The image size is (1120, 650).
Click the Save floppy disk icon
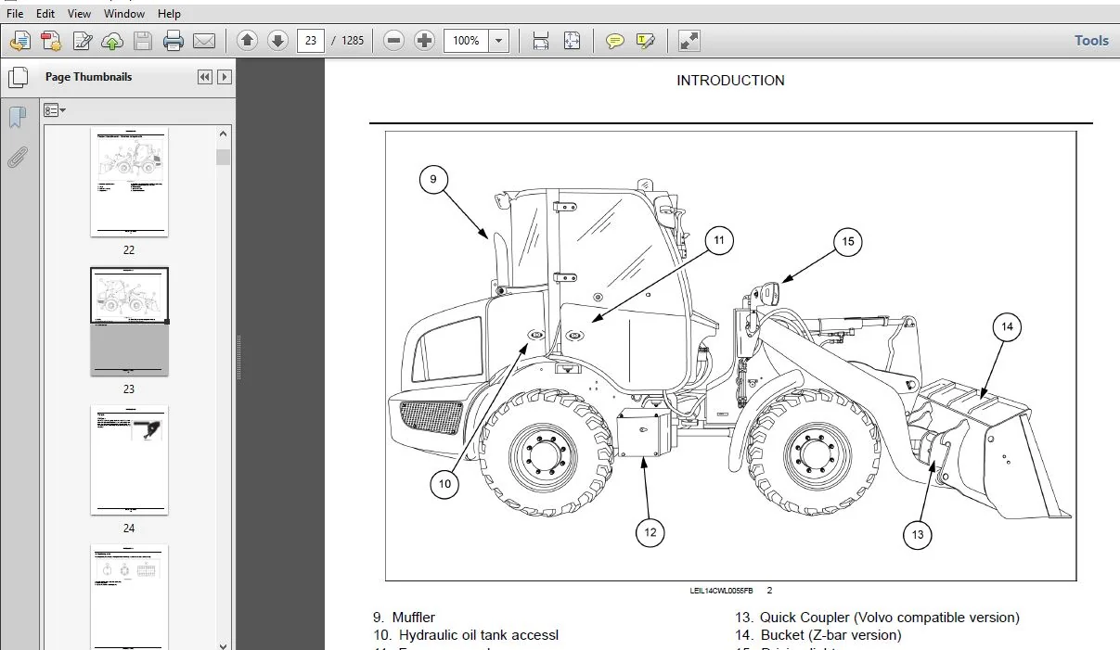(142, 41)
